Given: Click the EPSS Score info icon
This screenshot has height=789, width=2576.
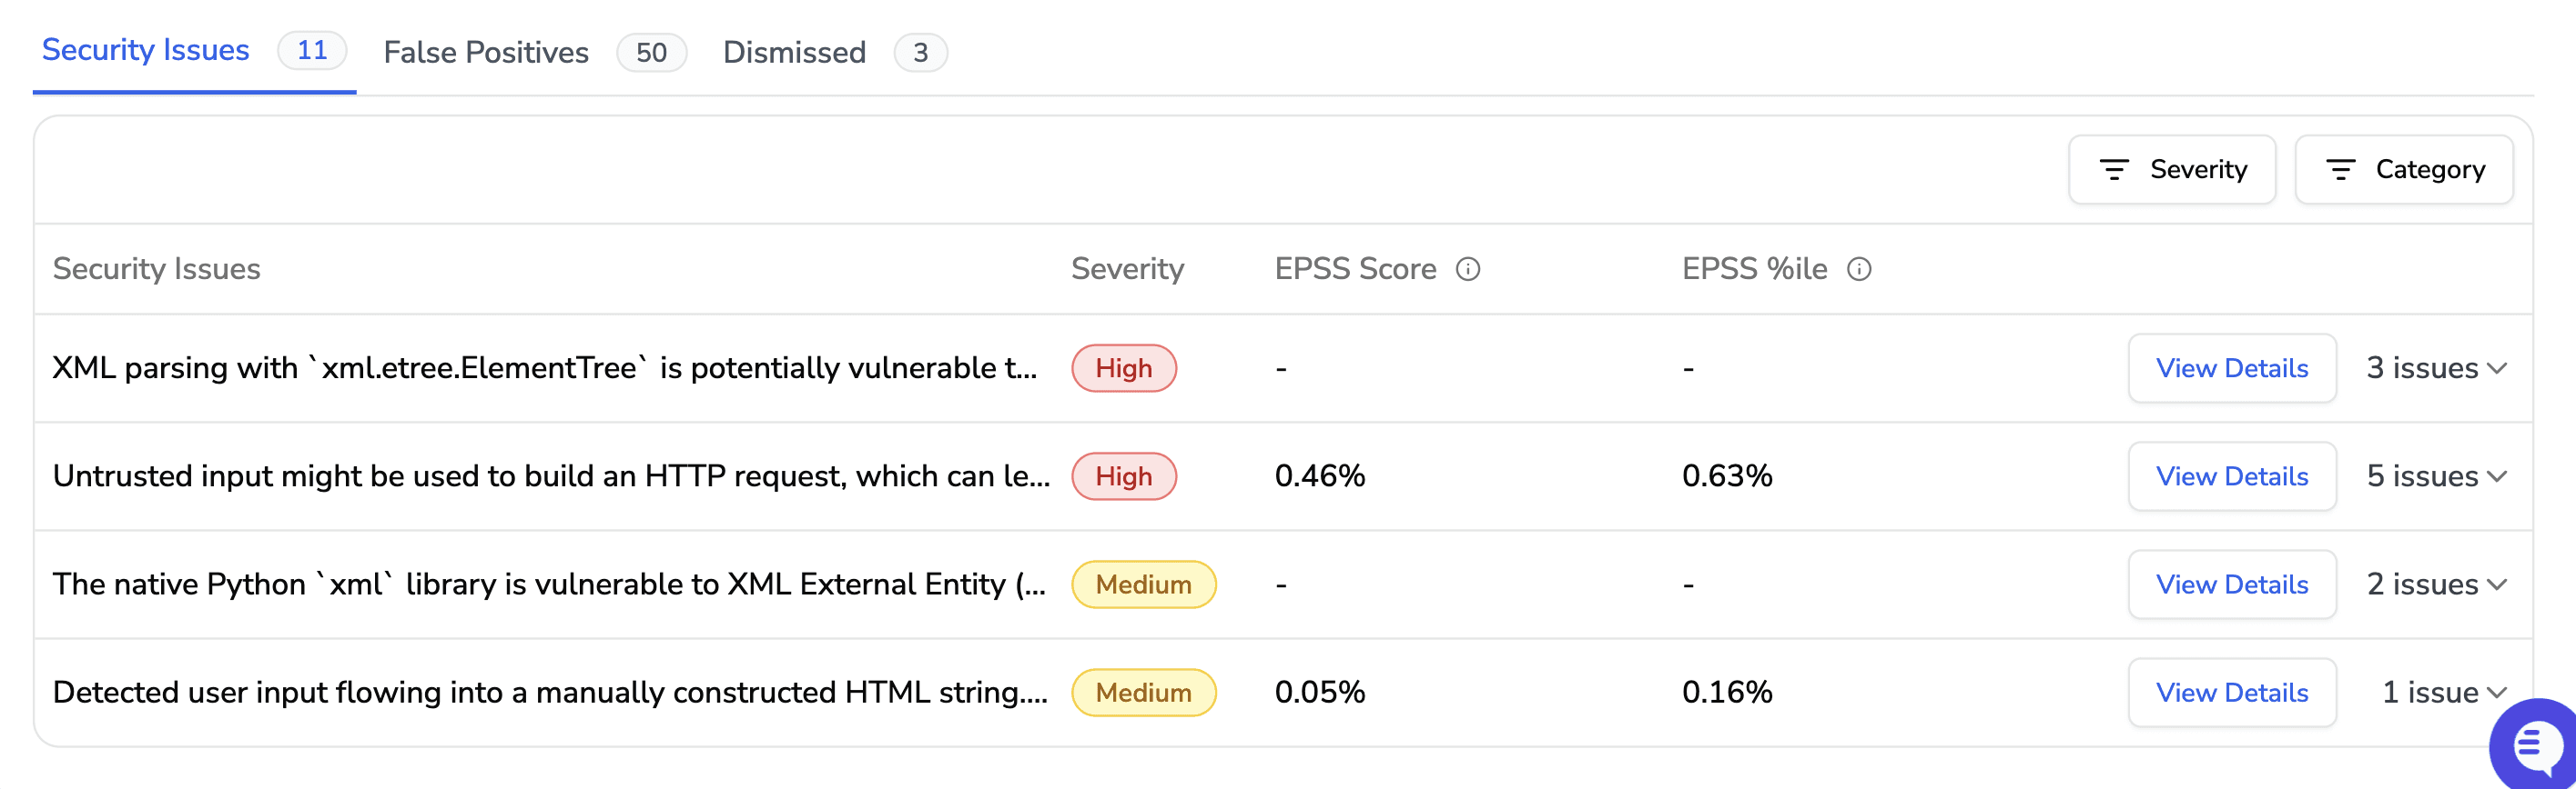Looking at the screenshot, I should point(1467,269).
